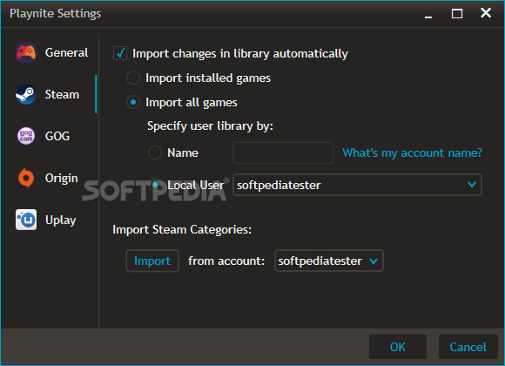Focus the account Name text field

pyautogui.click(x=283, y=152)
